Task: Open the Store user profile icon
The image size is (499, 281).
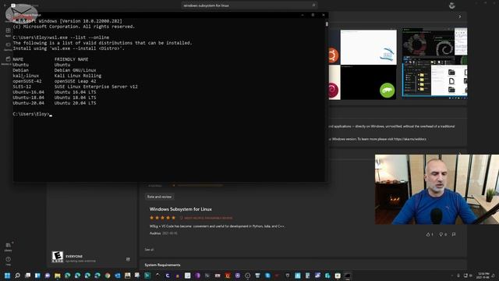Action: (452, 5)
